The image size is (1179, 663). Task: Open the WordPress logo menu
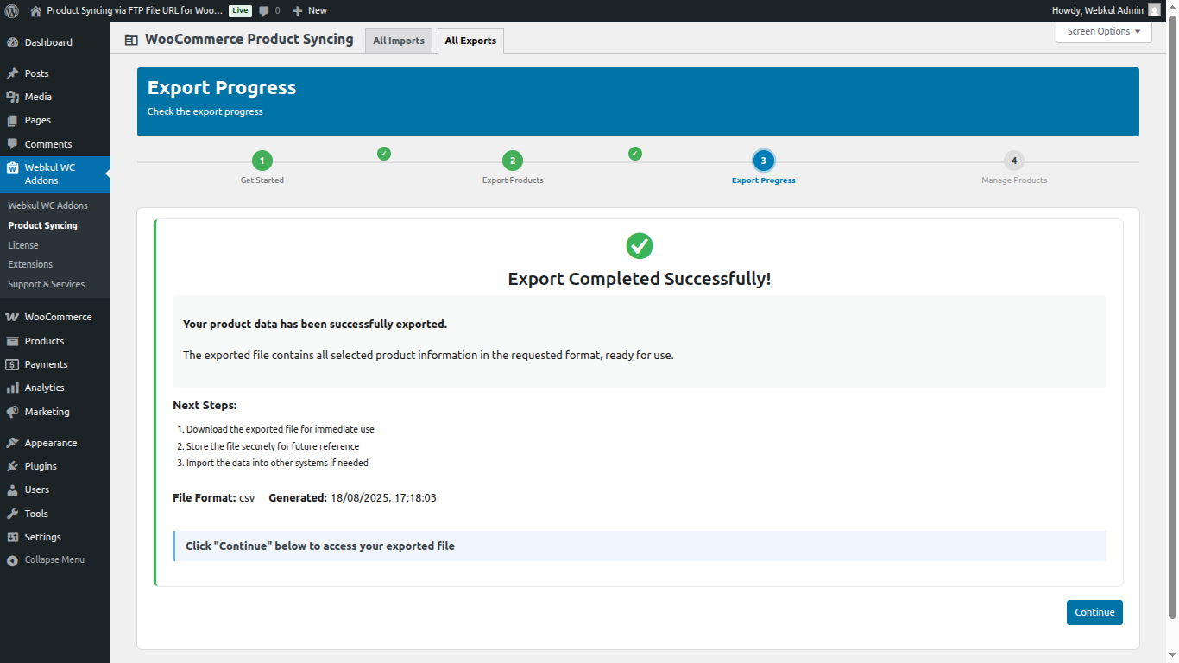pos(12,10)
